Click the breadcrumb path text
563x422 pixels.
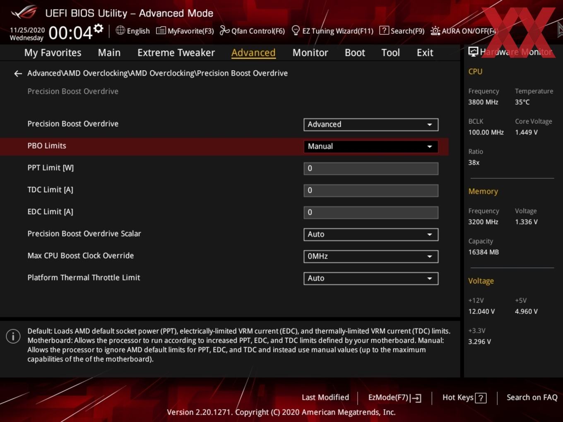tap(157, 73)
